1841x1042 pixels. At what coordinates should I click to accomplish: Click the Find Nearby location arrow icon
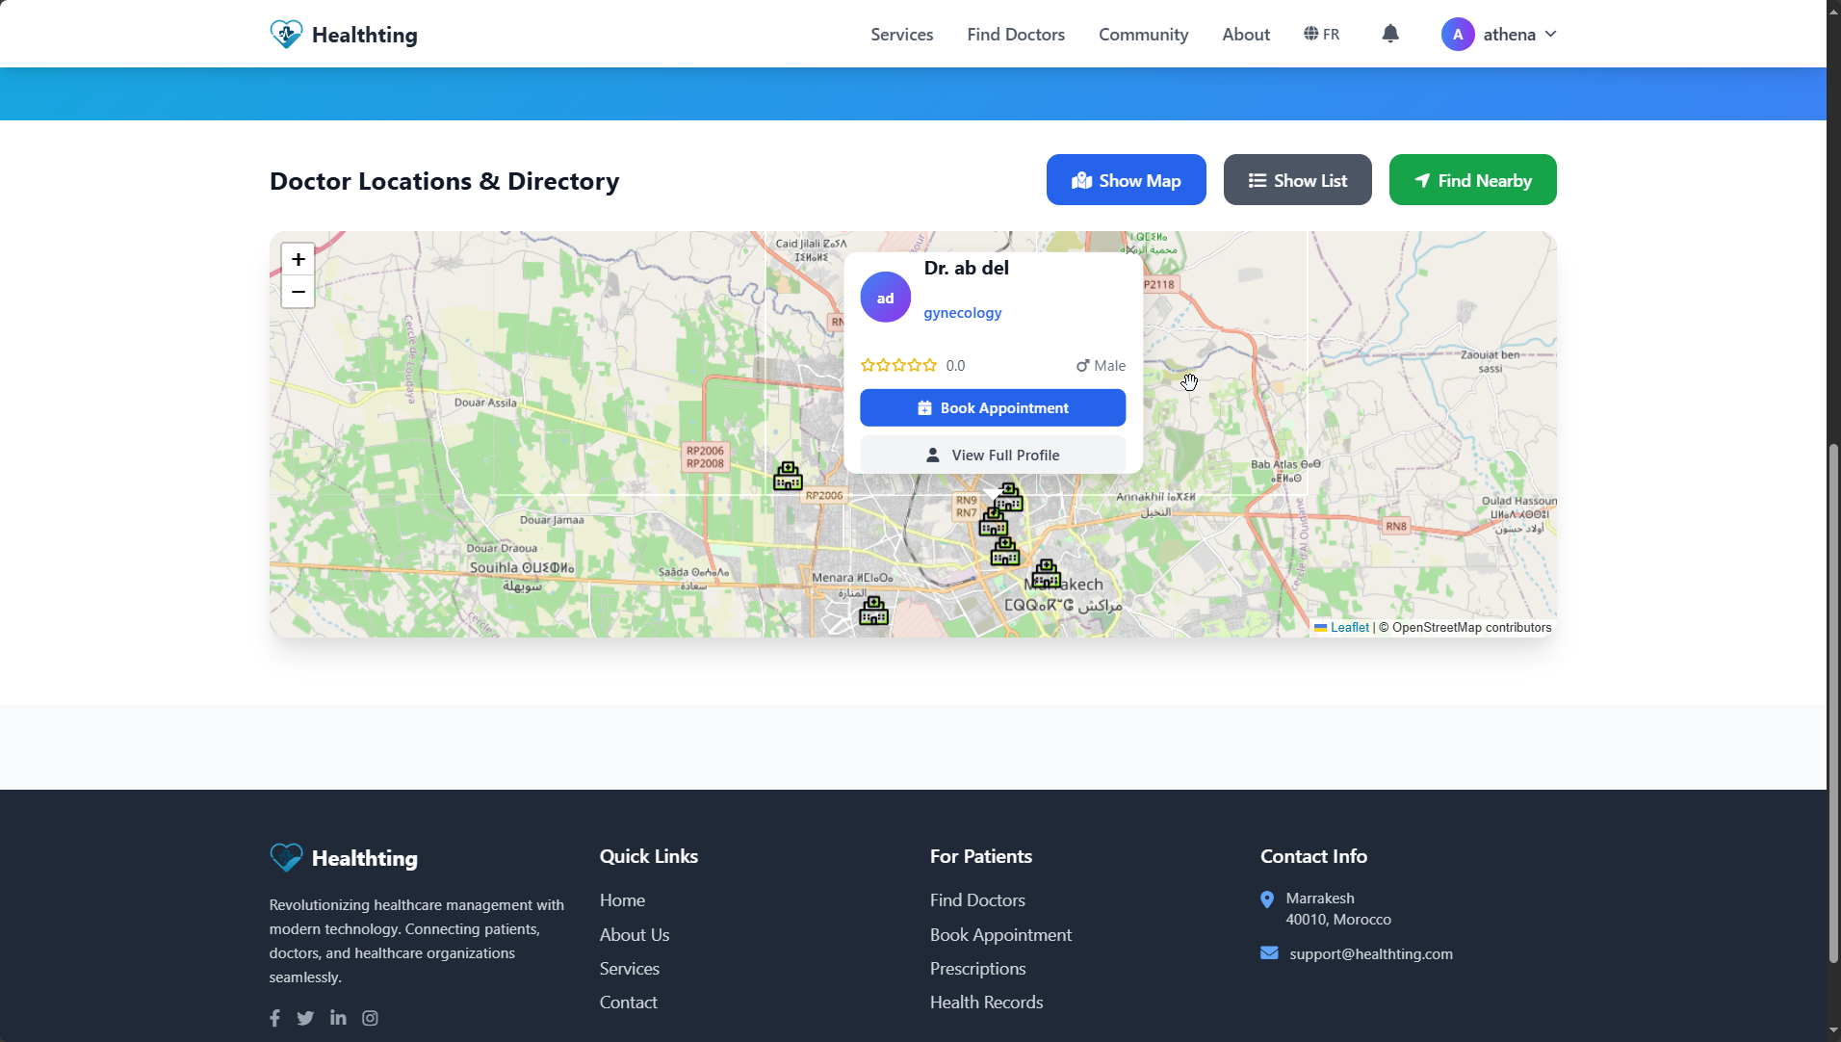tap(1421, 179)
